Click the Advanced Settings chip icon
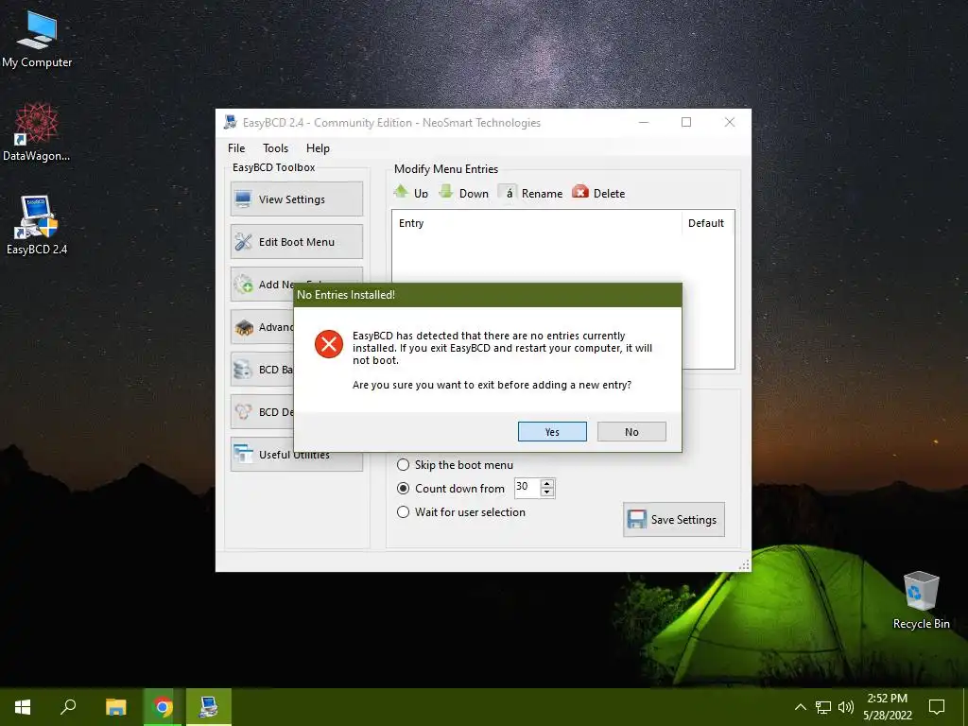 click(x=243, y=326)
